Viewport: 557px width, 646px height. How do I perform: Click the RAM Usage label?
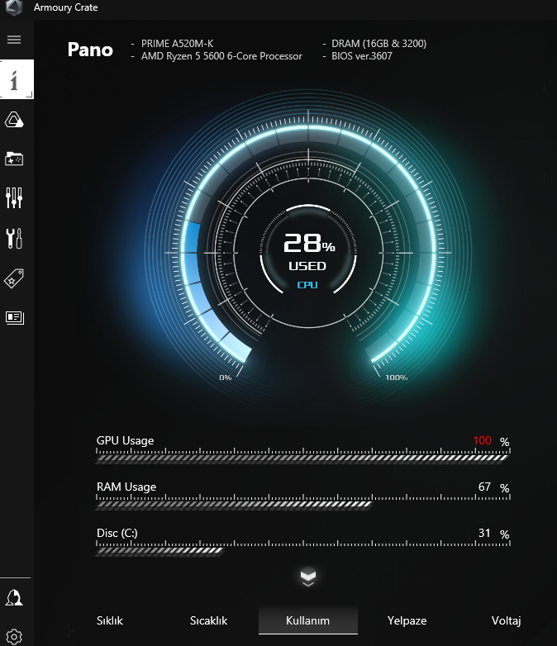tap(126, 487)
